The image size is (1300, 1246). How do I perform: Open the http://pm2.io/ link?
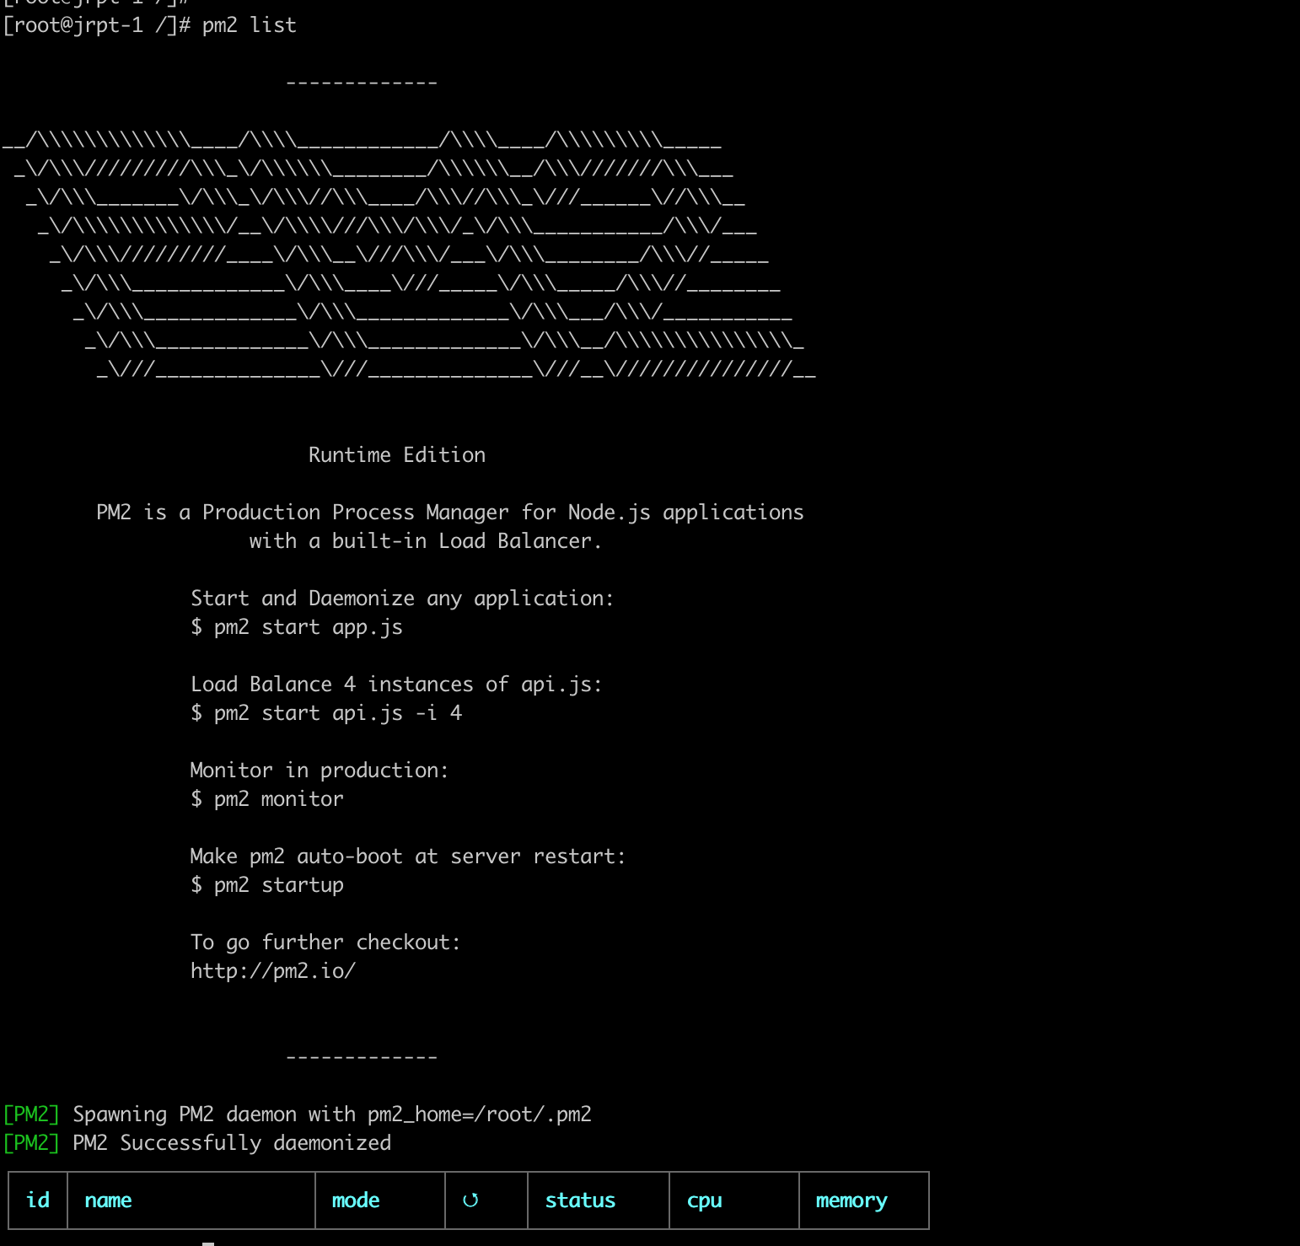[273, 971]
